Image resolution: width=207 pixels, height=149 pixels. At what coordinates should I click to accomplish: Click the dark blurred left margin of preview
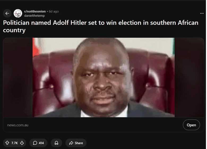18,77
